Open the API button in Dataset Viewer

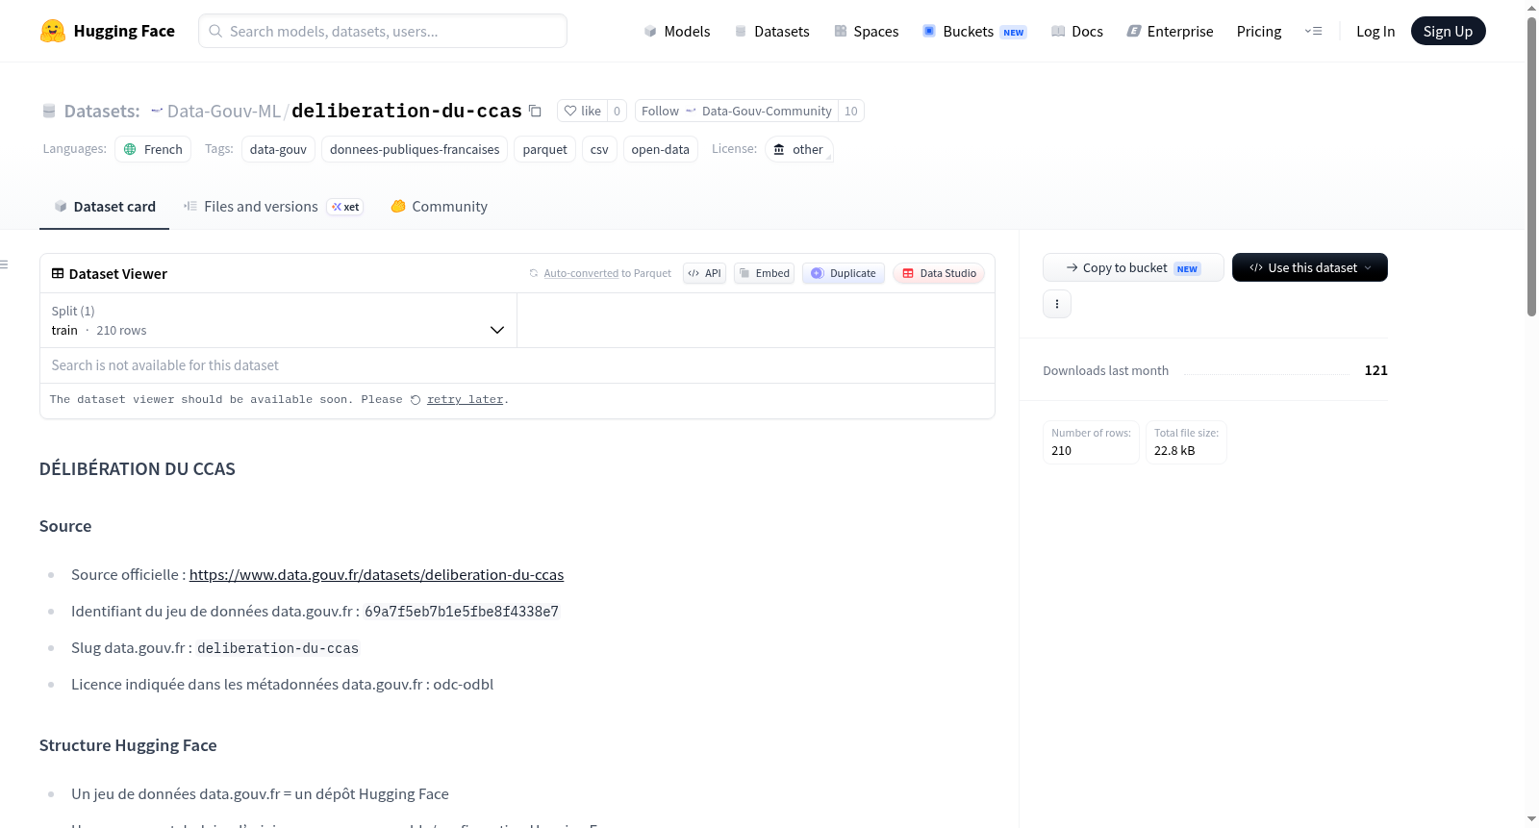pyautogui.click(x=704, y=273)
